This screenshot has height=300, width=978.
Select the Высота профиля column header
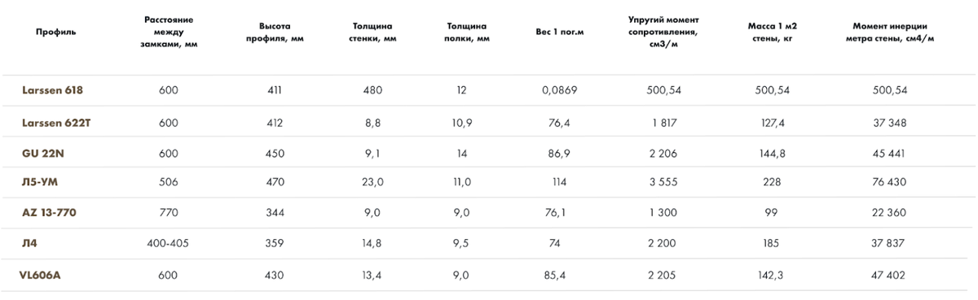tap(275, 32)
